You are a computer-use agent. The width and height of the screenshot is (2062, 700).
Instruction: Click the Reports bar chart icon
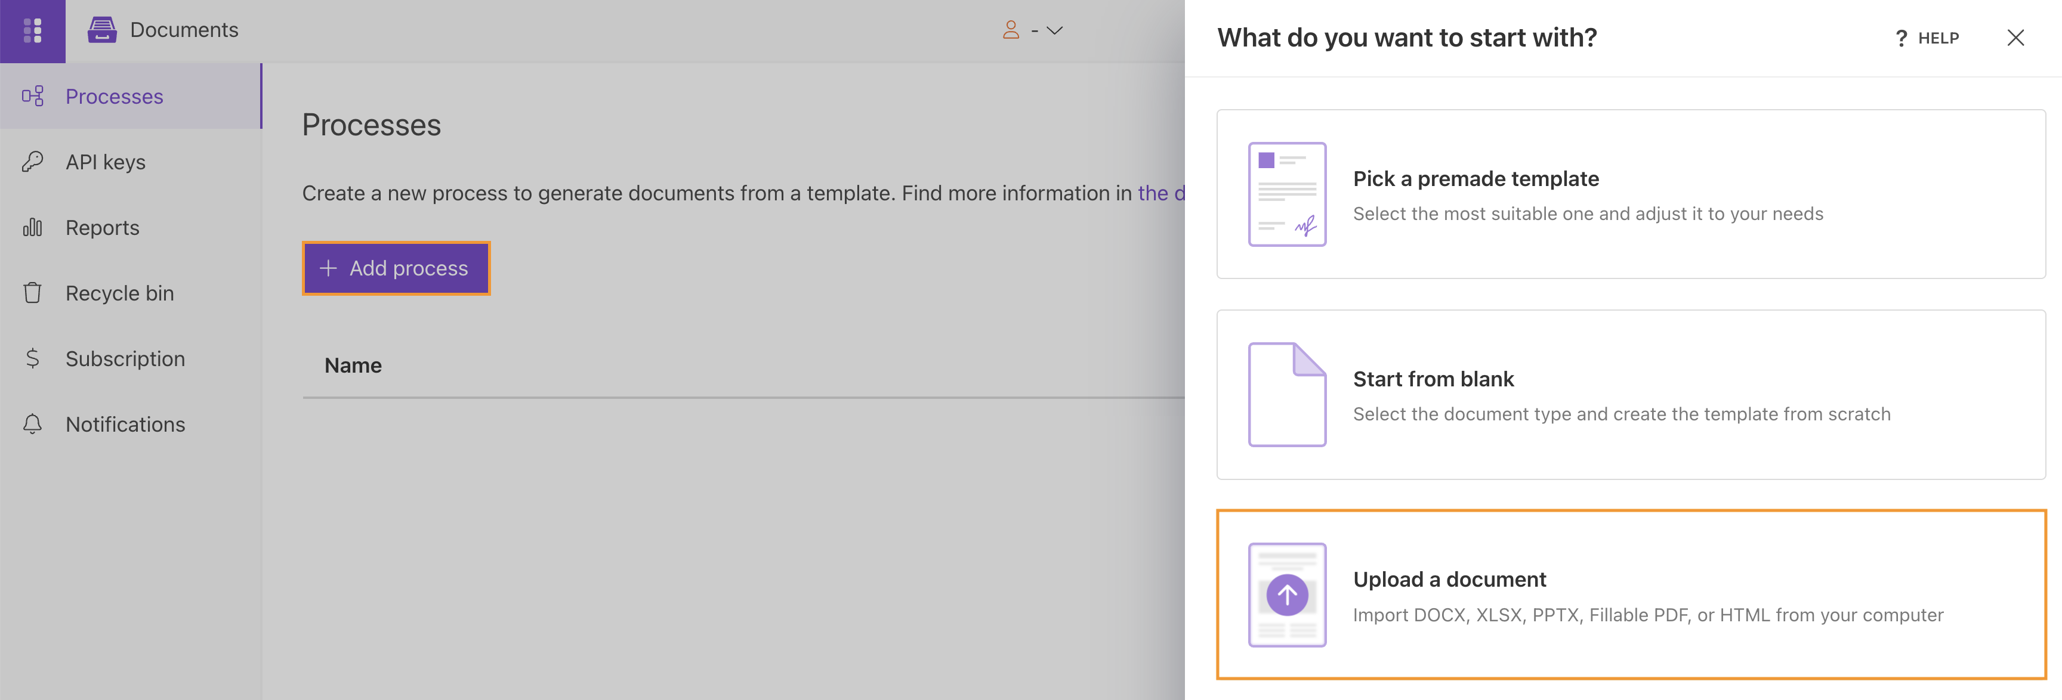pyautogui.click(x=33, y=227)
